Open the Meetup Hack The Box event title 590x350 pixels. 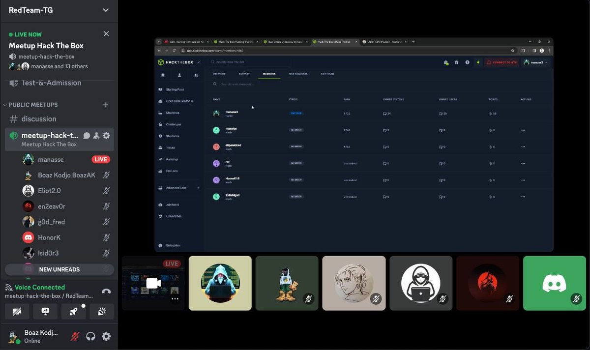(x=46, y=46)
